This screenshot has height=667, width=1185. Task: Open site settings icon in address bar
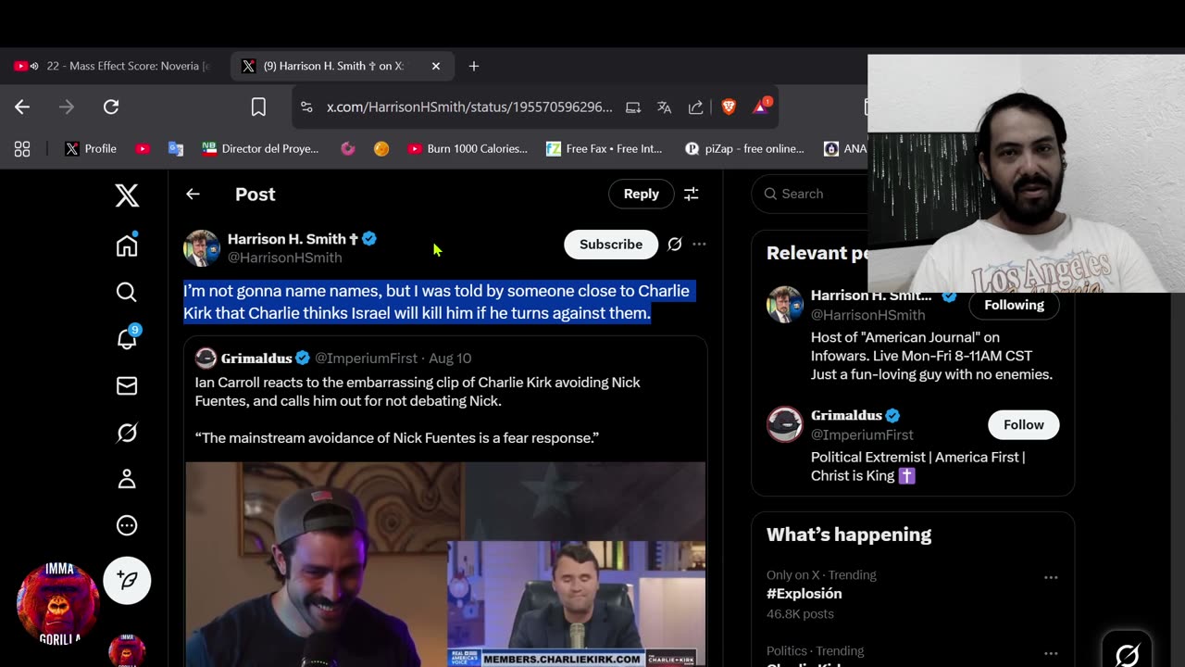point(306,107)
